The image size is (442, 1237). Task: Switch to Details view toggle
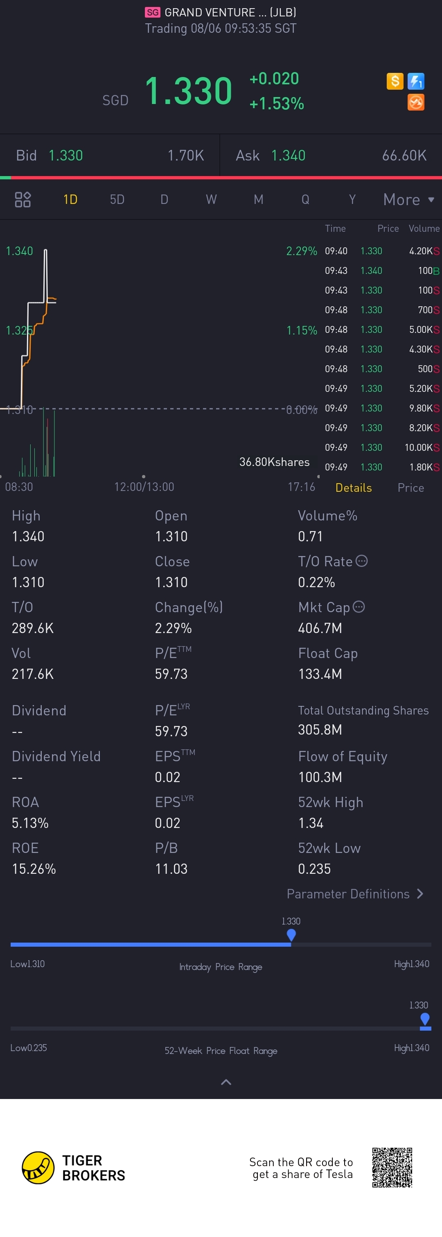tap(354, 487)
